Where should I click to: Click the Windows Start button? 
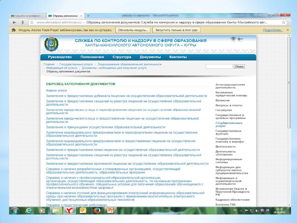(16, 210)
